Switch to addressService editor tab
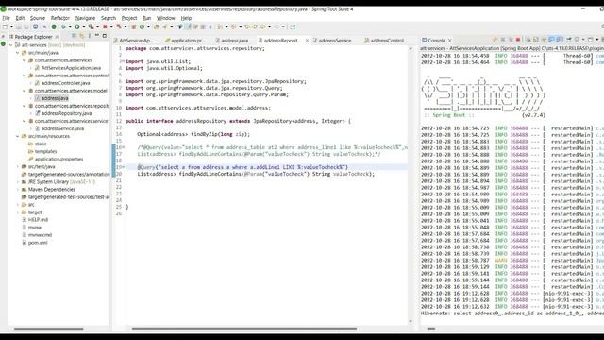Screen dimensions: 604x340 pyautogui.click(x=334, y=40)
